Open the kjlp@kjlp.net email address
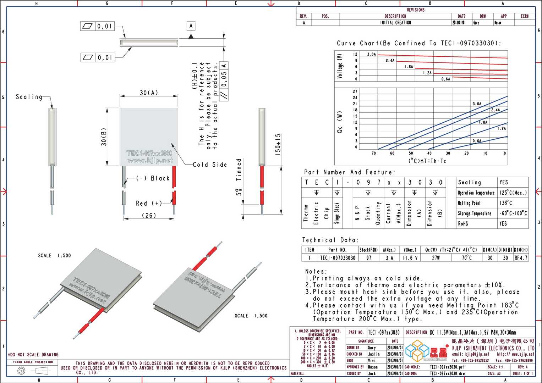542x383 pixels. point(471,354)
